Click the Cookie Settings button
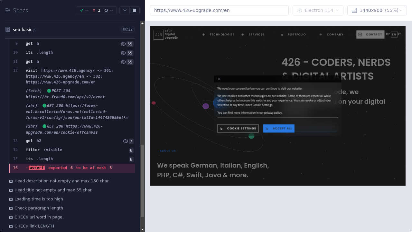 [238, 128]
